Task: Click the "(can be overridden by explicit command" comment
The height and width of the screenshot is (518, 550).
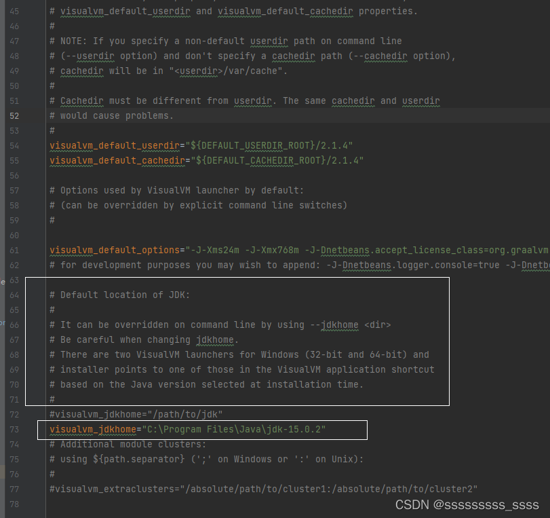Action: click(198, 206)
